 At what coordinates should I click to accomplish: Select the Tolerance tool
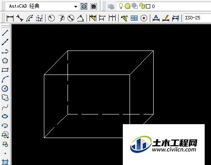pyautogui.click(x=134, y=18)
